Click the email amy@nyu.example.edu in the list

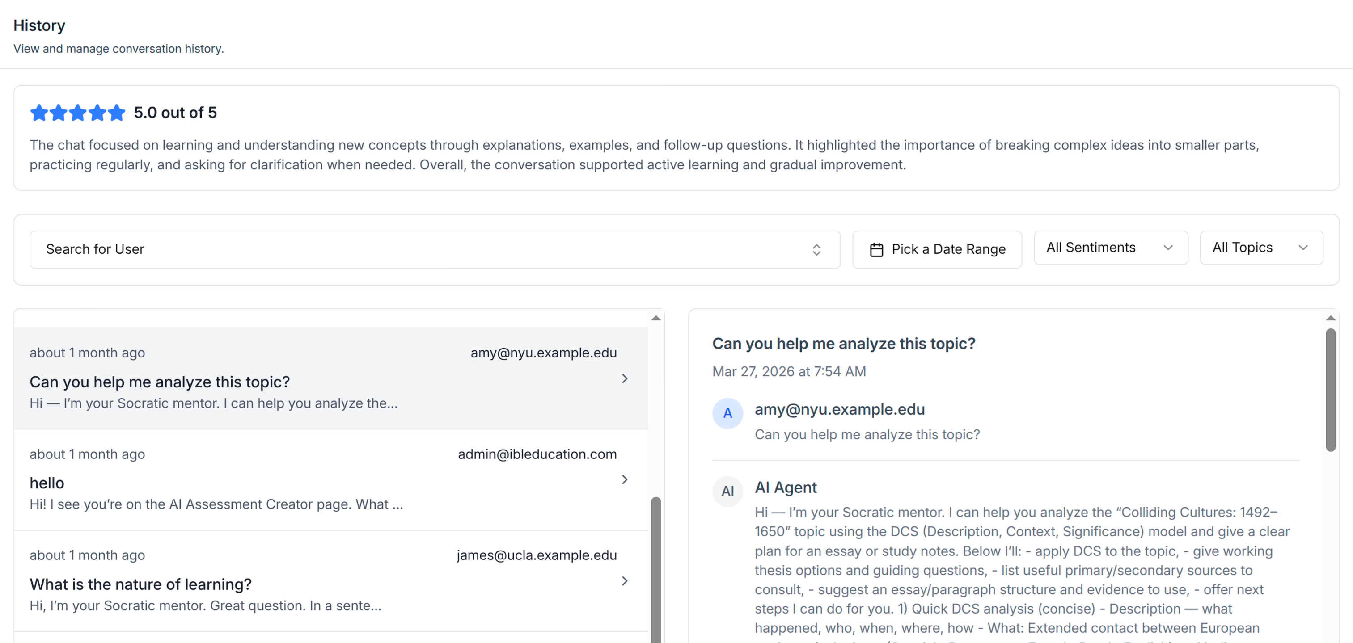point(544,353)
